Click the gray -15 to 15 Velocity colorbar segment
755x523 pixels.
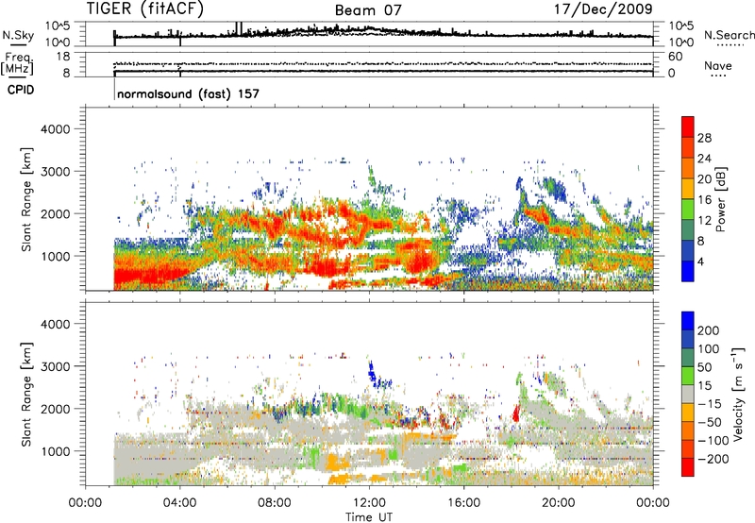point(688,394)
